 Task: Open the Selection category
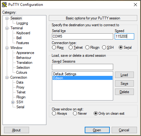click(23, 68)
